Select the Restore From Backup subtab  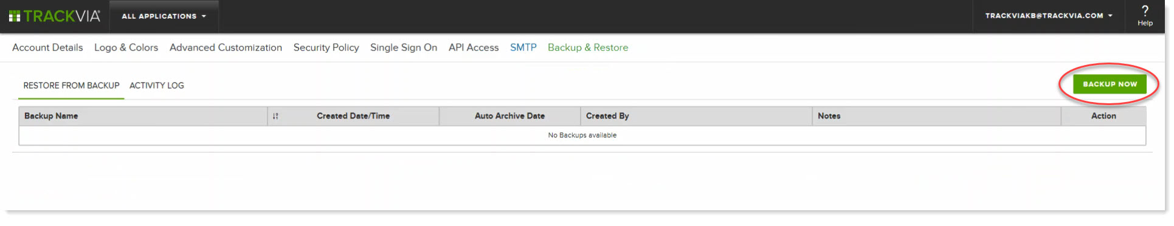click(x=71, y=86)
